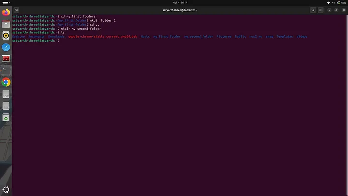This screenshot has width=348, height=196.
Task: Click the new tab icon in terminal header
Action: pos(16,10)
